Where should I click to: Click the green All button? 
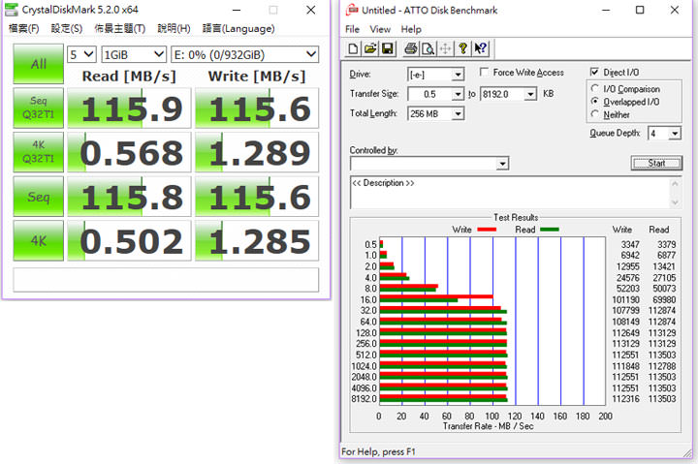38,64
